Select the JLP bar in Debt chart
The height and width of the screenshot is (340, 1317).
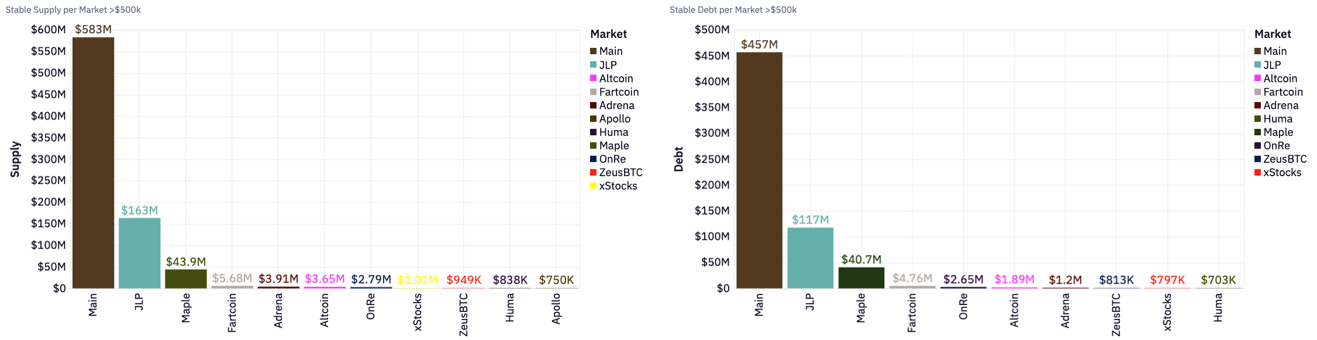(x=810, y=258)
